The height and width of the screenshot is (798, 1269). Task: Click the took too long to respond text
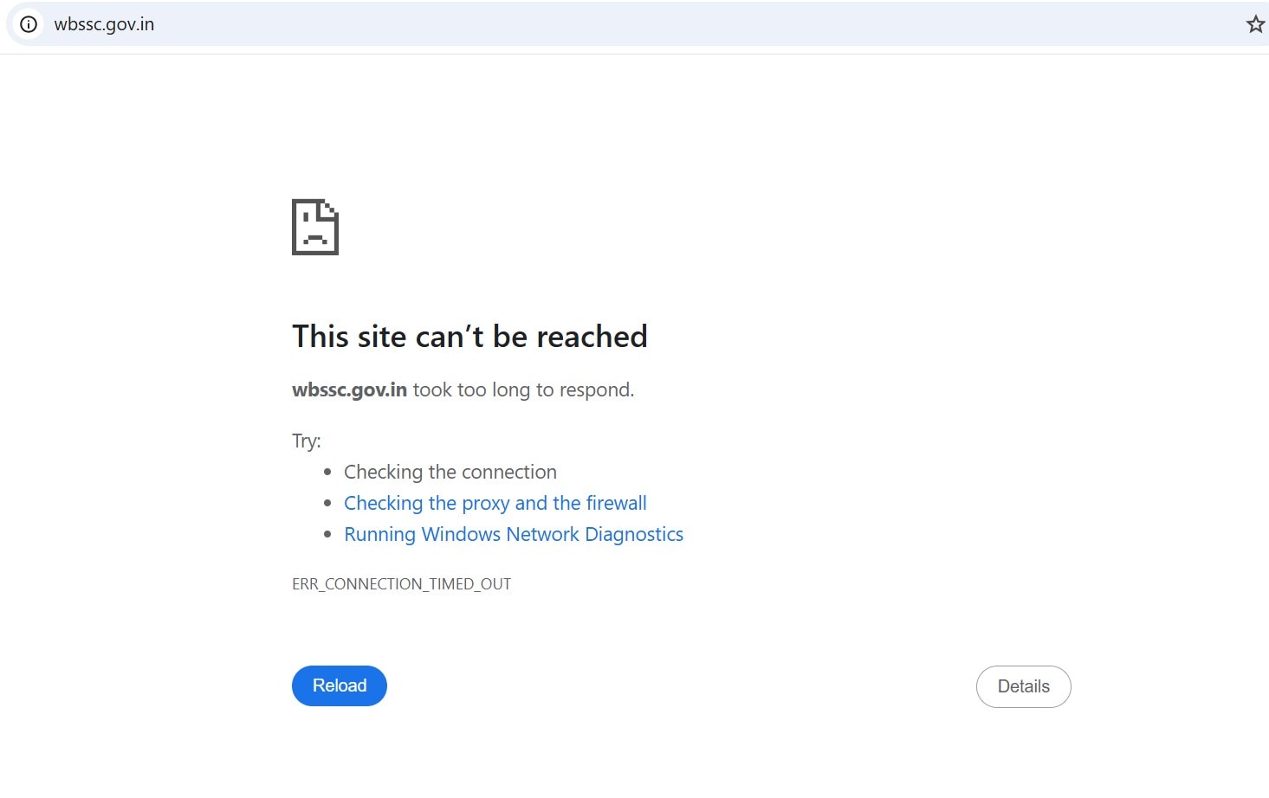tap(523, 390)
